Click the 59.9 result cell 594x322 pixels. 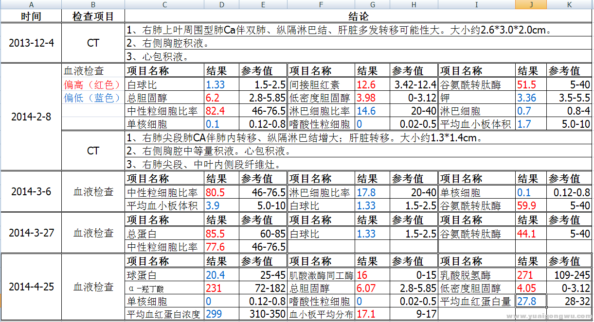531,205
